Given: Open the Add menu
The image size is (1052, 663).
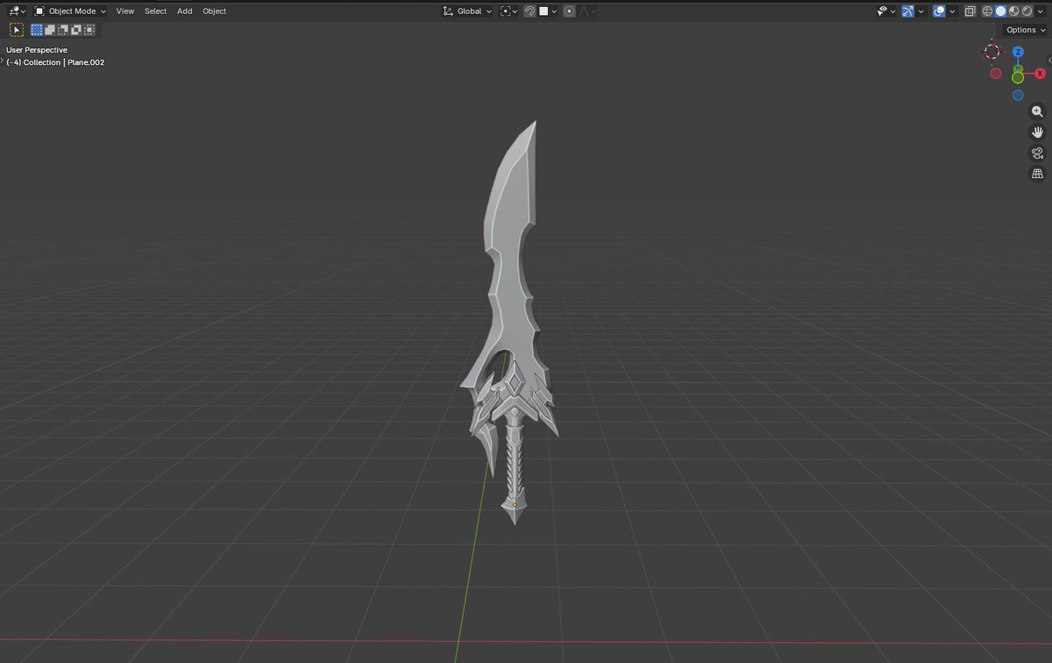Looking at the screenshot, I should pyautogui.click(x=184, y=11).
